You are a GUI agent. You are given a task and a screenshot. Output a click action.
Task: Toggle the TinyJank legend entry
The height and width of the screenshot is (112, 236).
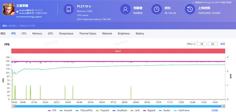pyautogui.click(x=103, y=110)
